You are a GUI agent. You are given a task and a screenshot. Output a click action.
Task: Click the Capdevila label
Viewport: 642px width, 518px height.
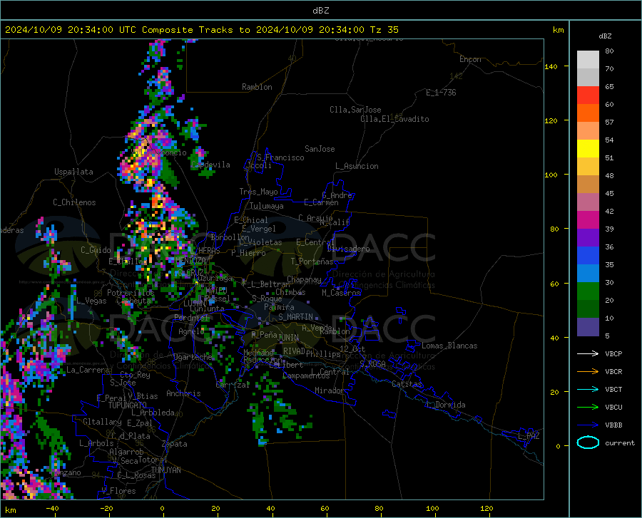tap(210, 165)
